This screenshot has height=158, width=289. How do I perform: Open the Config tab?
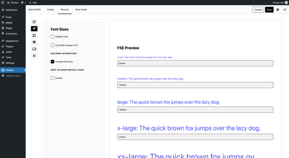50,10
